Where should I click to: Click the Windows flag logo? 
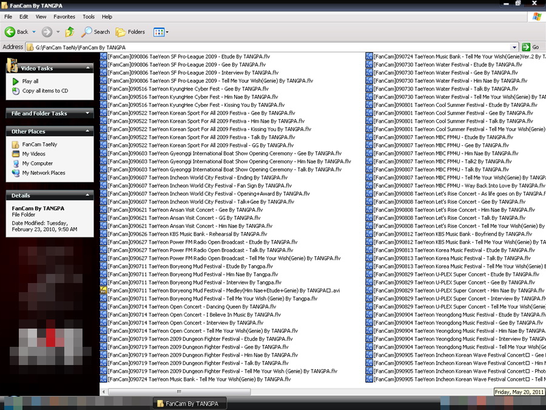pyautogui.click(x=537, y=16)
